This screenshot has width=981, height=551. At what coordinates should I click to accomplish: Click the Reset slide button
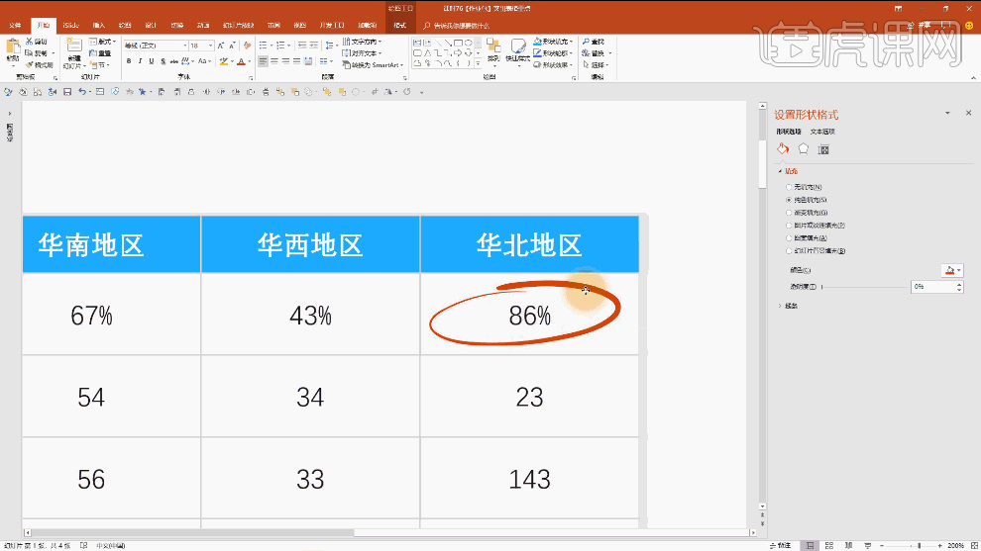tap(100, 53)
